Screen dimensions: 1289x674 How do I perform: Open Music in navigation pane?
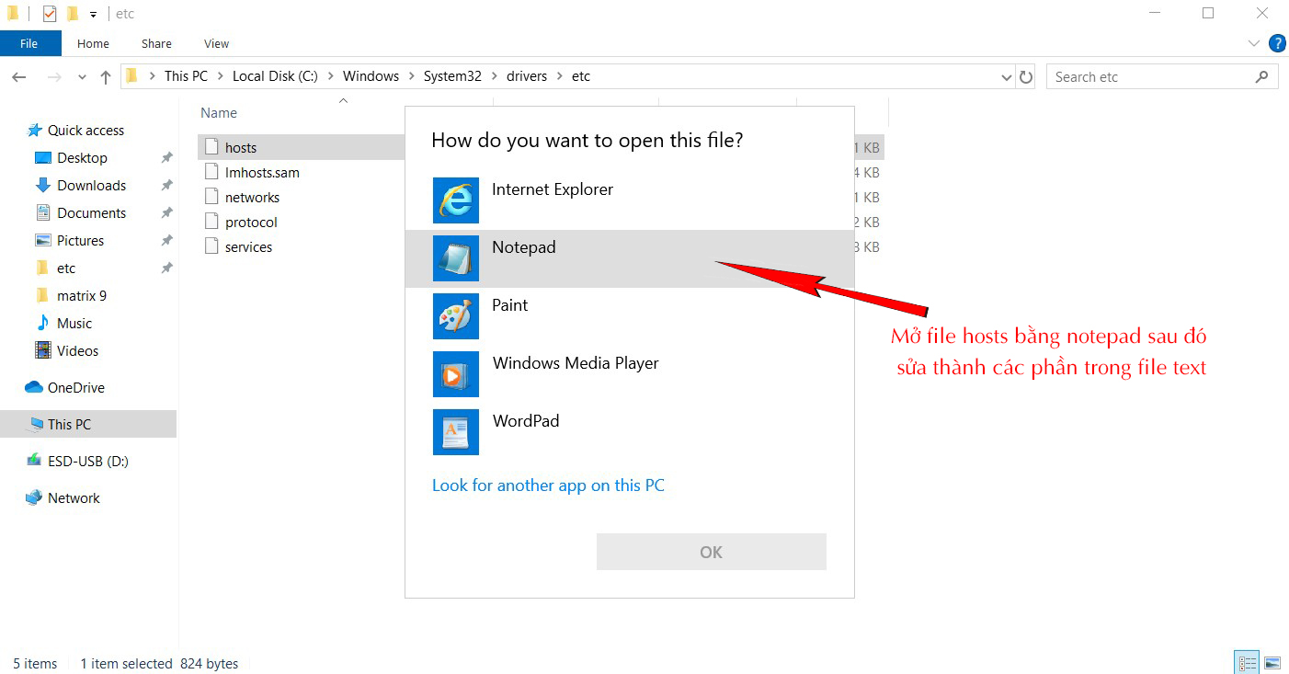(x=74, y=324)
